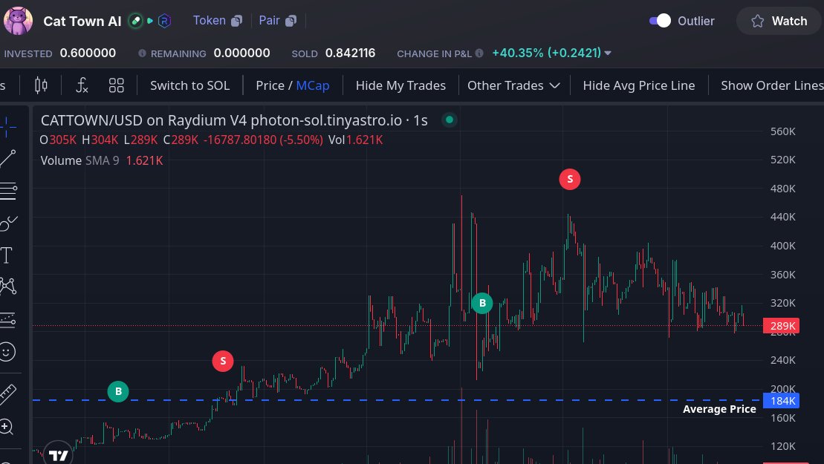Click the green live data status dot

[x=450, y=120]
